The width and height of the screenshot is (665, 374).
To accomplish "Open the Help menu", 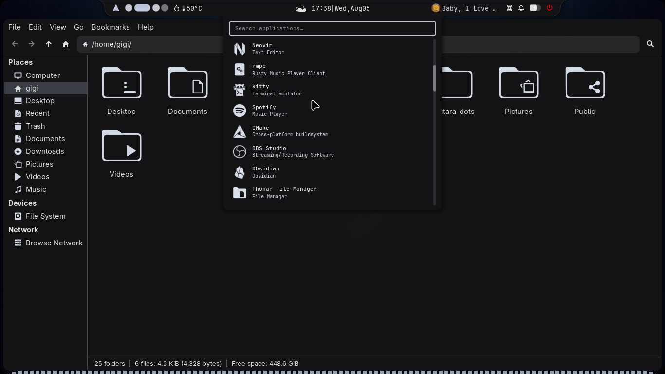I will (146, 27).
